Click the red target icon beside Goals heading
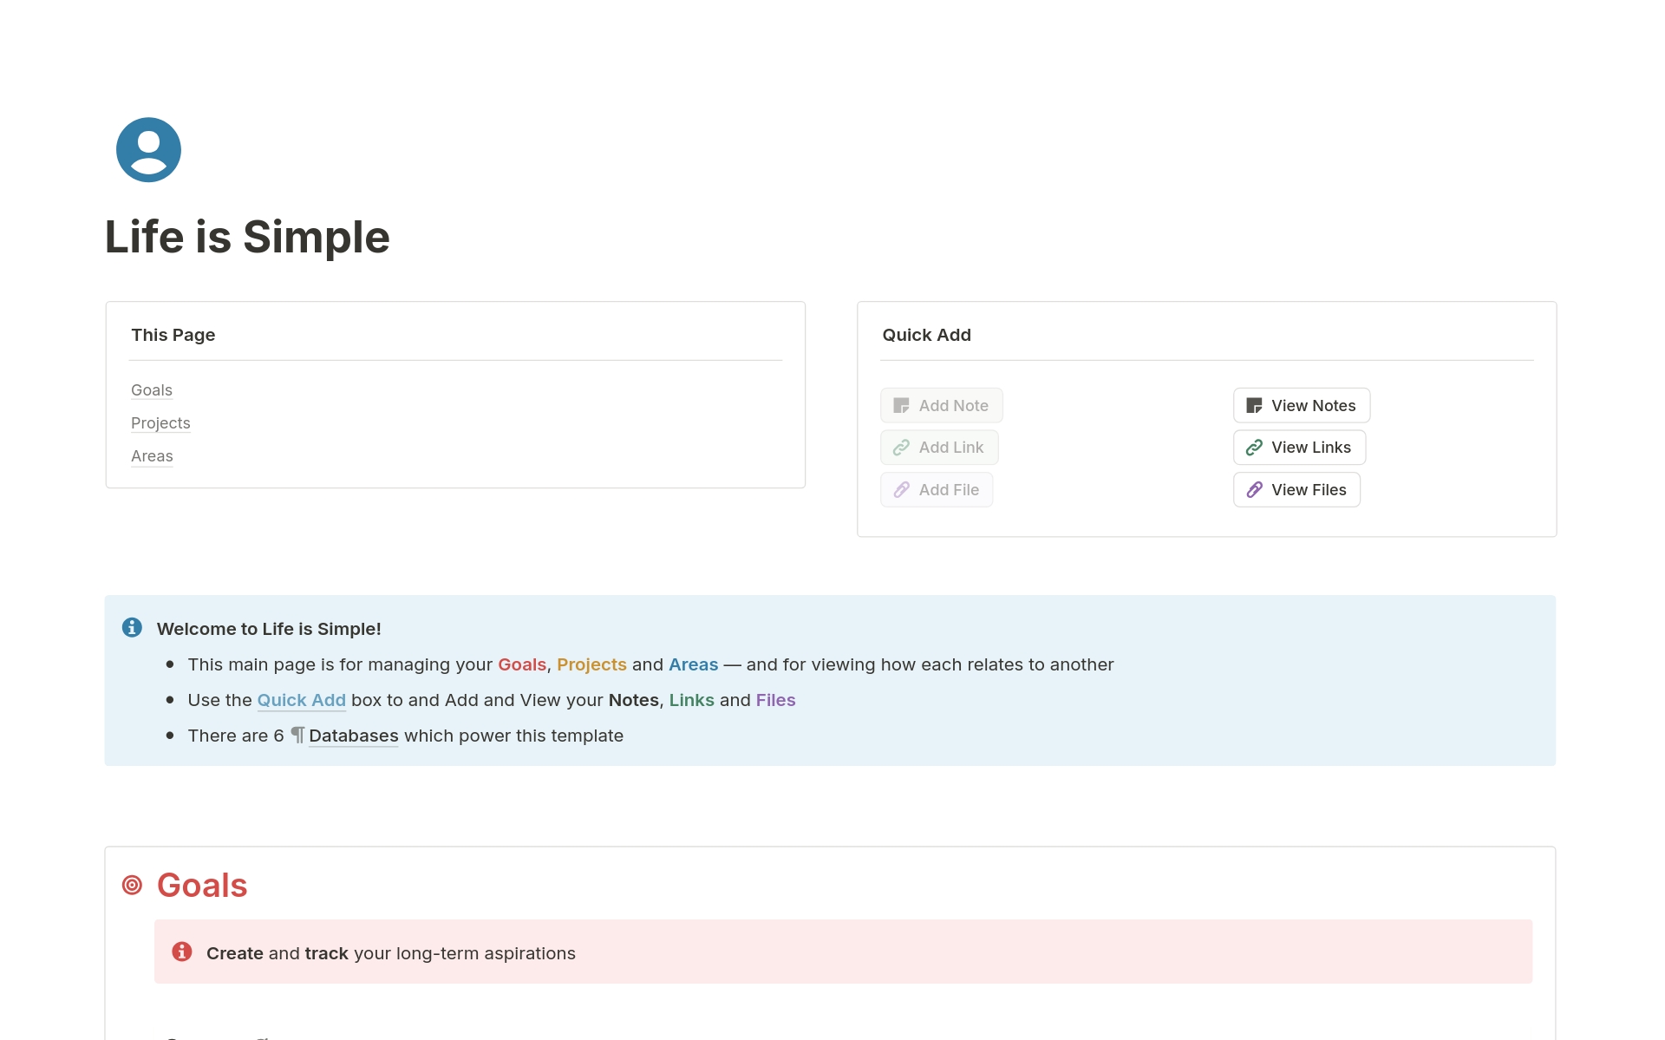1665x1040 pixels. pos(132,885)
